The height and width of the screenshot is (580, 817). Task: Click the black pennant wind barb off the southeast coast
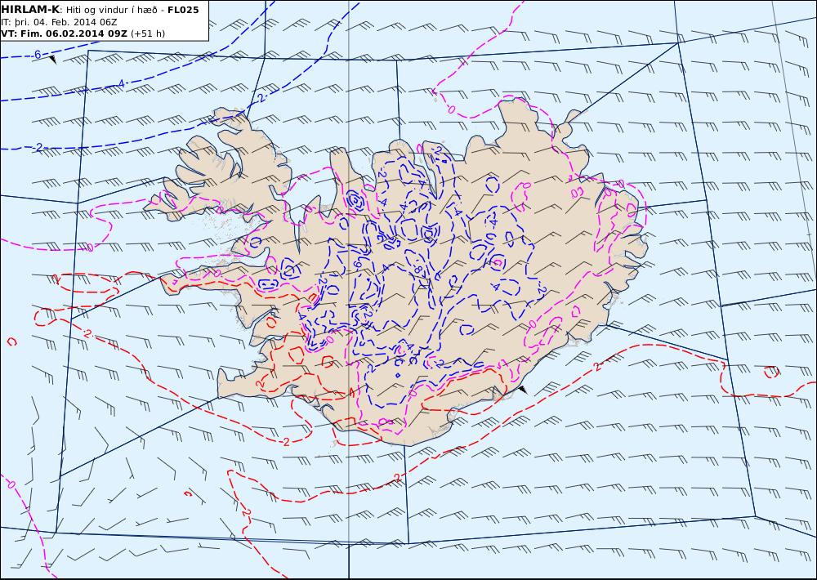(x=523, y=390)
